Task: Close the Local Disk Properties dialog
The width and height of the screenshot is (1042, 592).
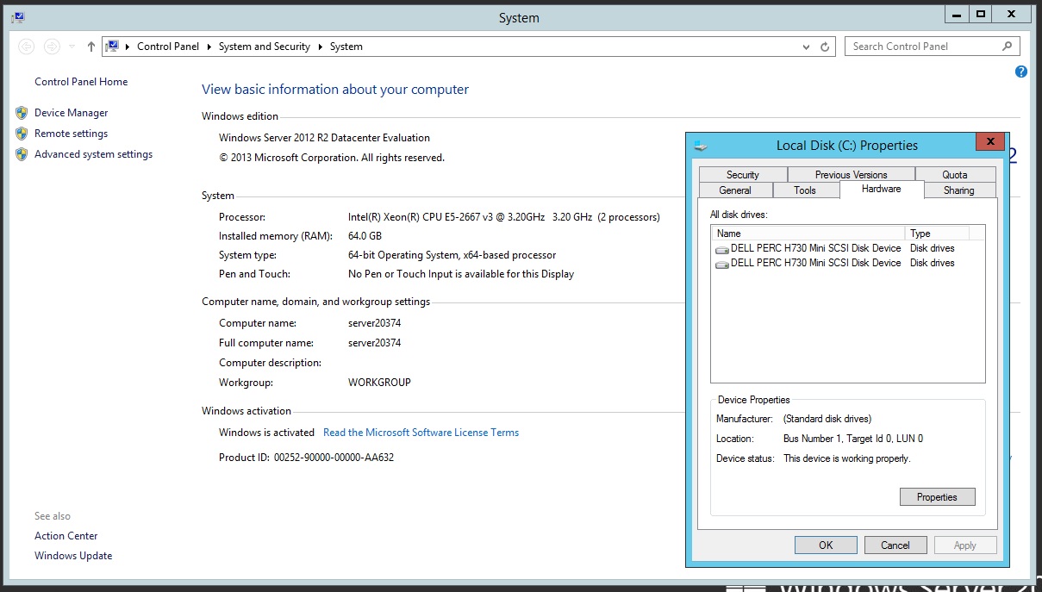Action: [991, 142]
